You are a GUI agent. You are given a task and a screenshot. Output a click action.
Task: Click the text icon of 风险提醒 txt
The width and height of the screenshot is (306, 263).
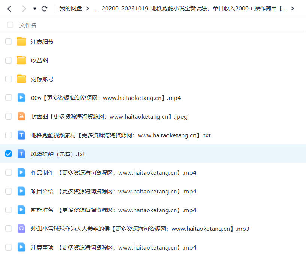pyautogui.click(x=21, y=154)
